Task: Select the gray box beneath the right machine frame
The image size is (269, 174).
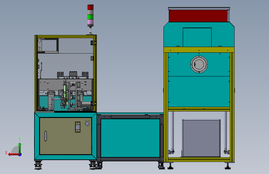Action: coord(201,138)
